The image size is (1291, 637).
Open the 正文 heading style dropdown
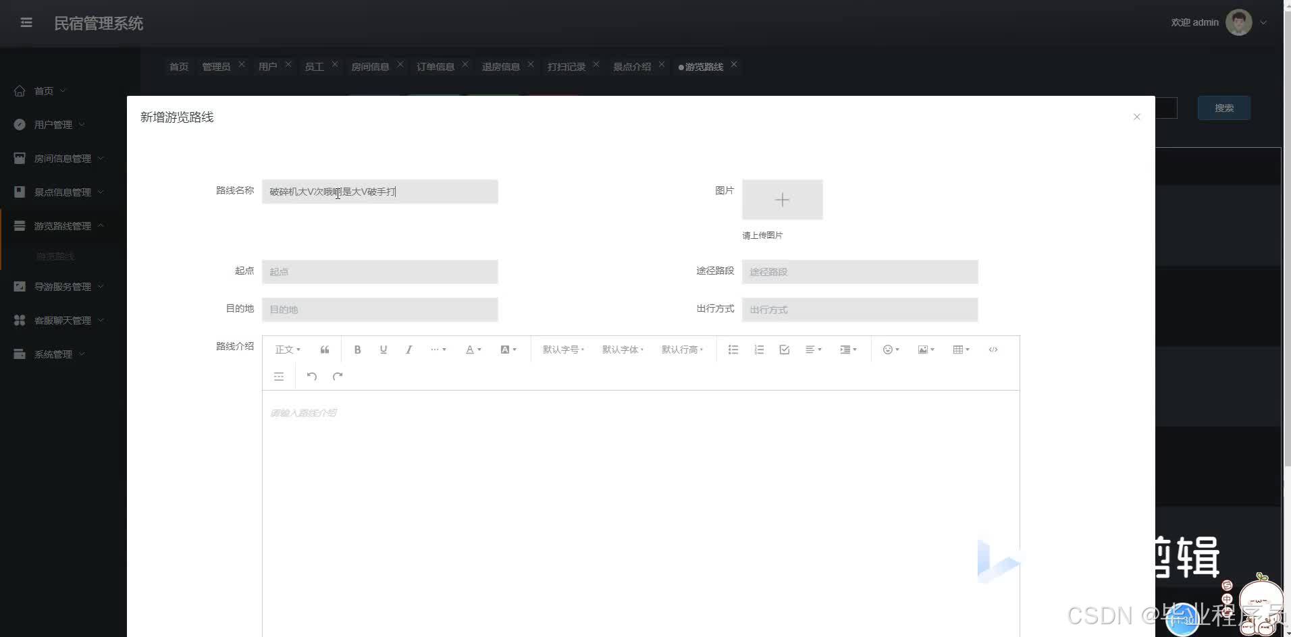coord(288,350)
